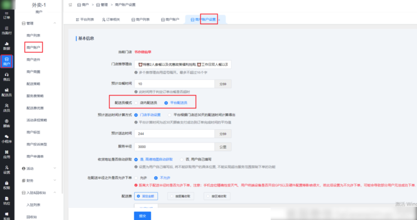Open the 设置 settings section
The width and height of the screenshot is (417, 220).
point(7,169)
